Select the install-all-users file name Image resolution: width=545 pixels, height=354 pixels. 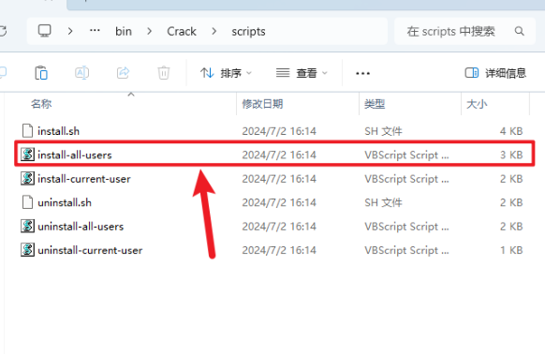(x=75, y=155)
